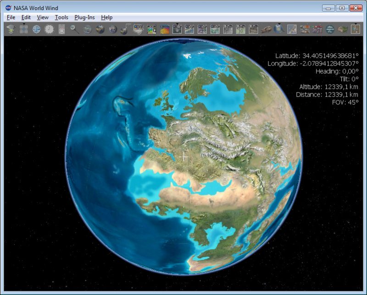Expand the last brown tile dropdown icon
367x295 pixels.
(x=355, y=29)
